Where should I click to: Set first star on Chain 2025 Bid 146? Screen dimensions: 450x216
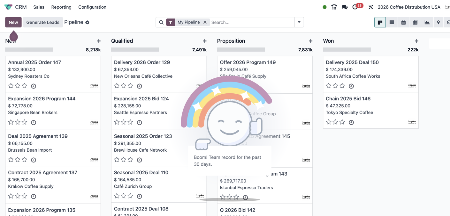click(x=329, y=122)
